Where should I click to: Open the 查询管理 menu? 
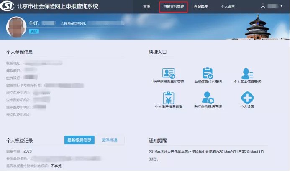(x=201, y=7)
